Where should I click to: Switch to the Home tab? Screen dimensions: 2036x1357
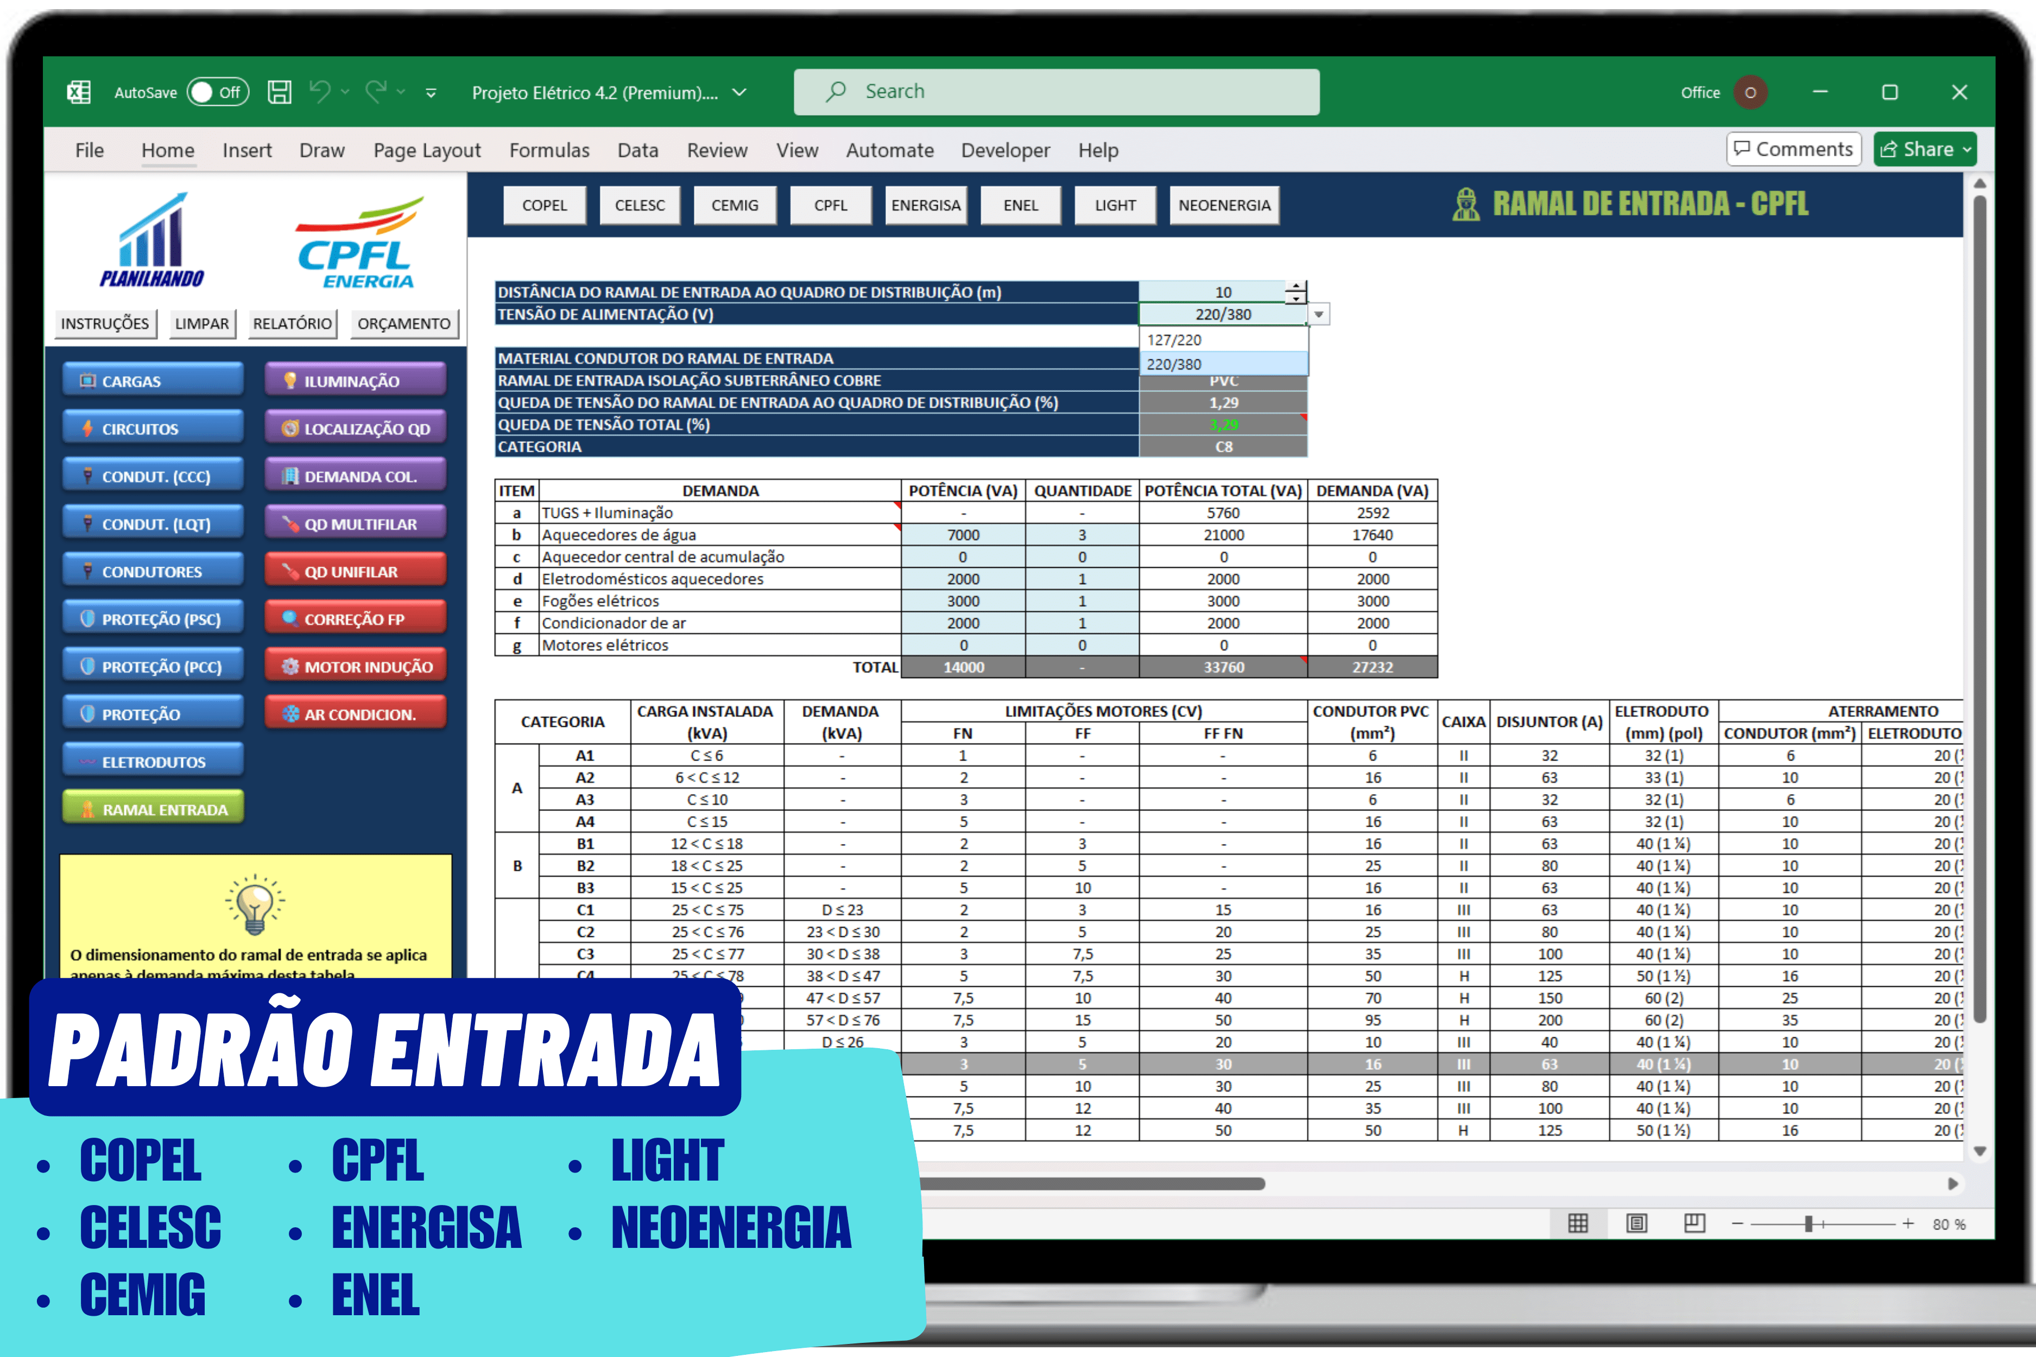(x=168, y=150)
